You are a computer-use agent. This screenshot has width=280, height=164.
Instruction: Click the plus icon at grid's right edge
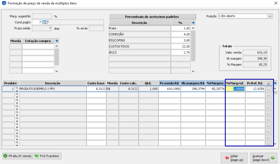[275, 83]
